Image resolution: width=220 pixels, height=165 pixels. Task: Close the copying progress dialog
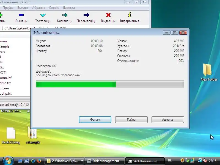pyautogui.click(x=183, y=33)
